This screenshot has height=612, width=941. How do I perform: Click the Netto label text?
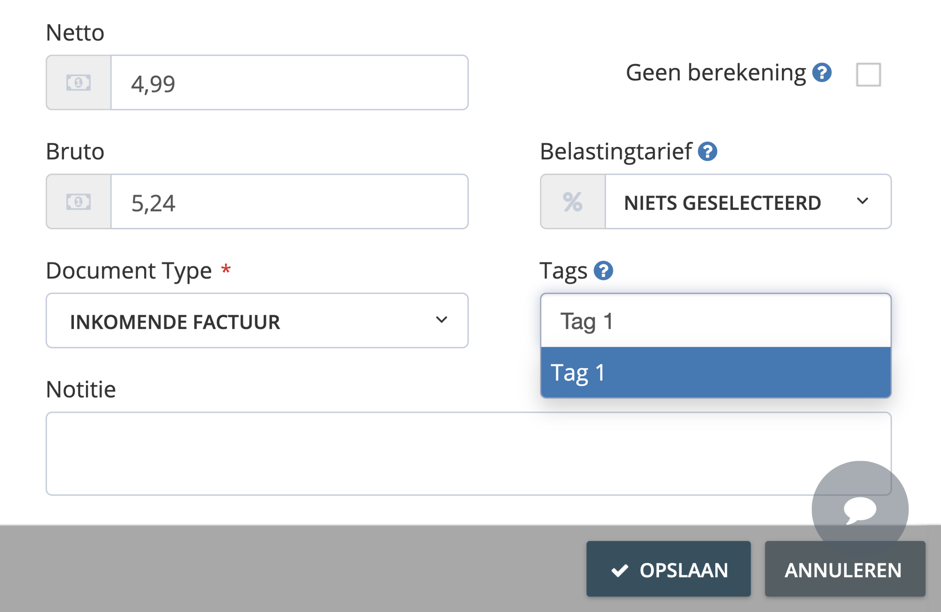[x=75, y=32]
